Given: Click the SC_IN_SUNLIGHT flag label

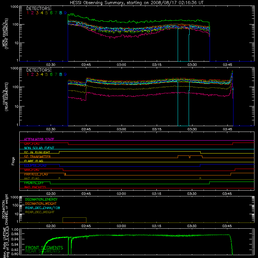Looking at the screenshot, I should [x=37, y=152].
